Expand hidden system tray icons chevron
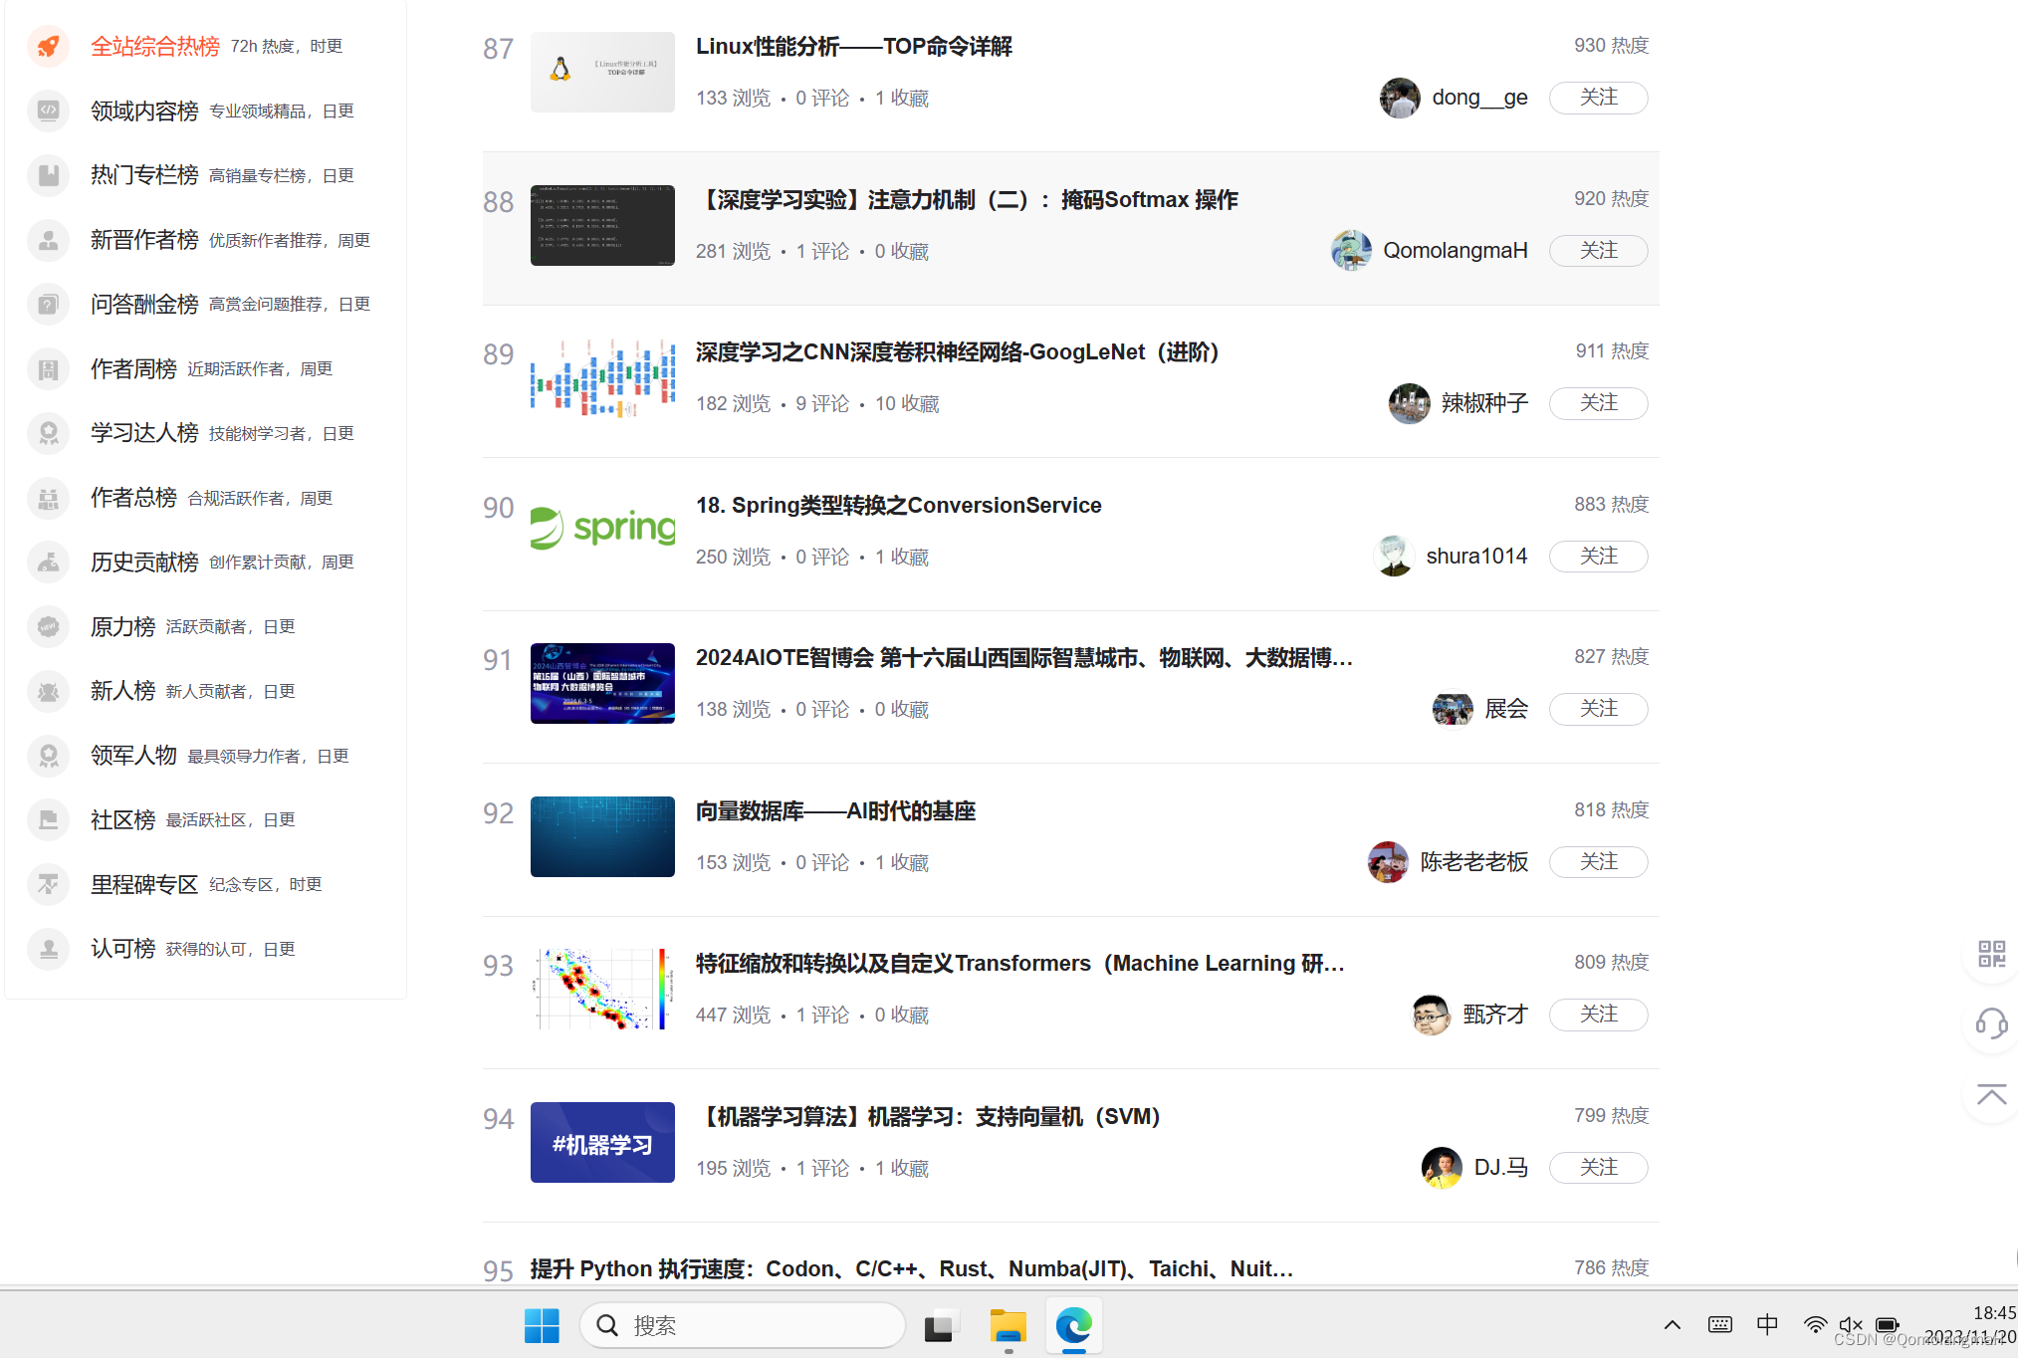This screenshot has width=2018, height=1358. (x=1673, y=1325)
